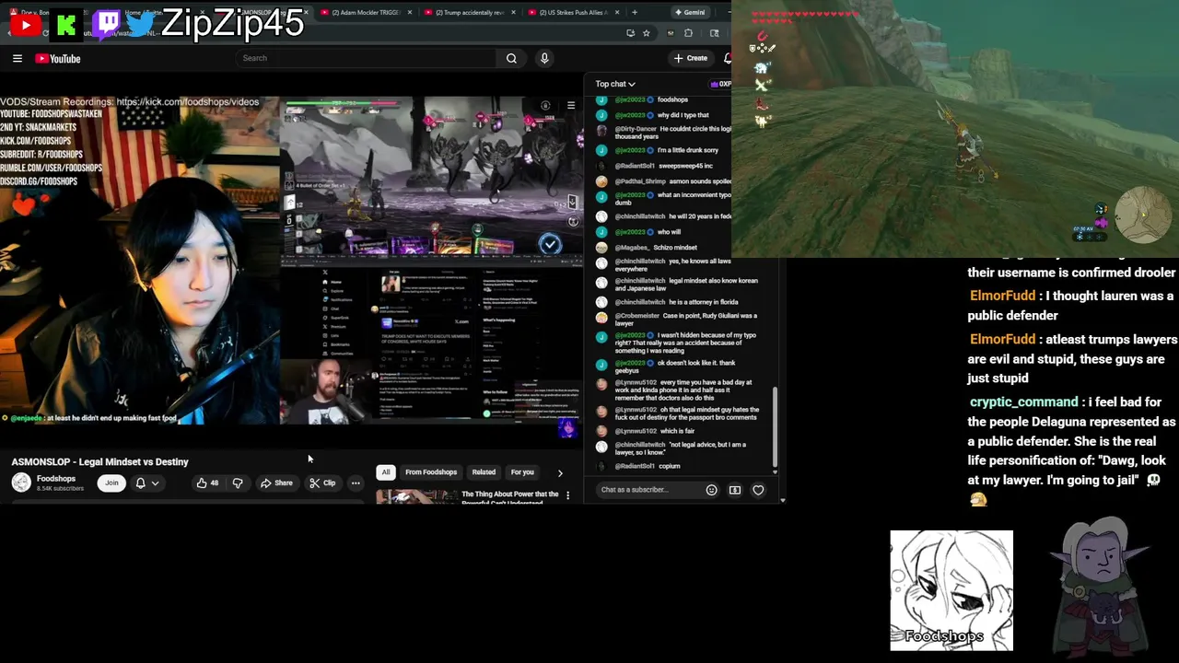Open the YouTube guide hamburger menu
Viewport: 1179px width, 663px height.
click(18, 58)
